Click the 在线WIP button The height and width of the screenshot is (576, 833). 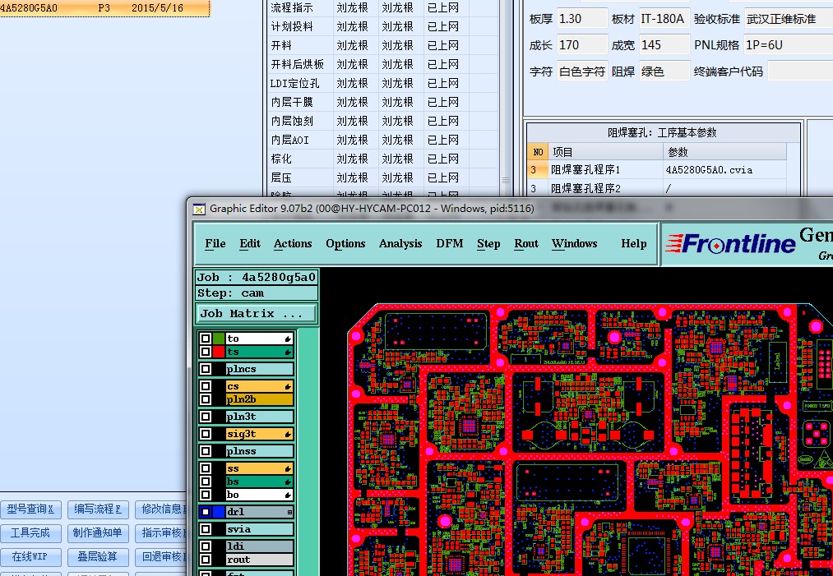point(30,557)
